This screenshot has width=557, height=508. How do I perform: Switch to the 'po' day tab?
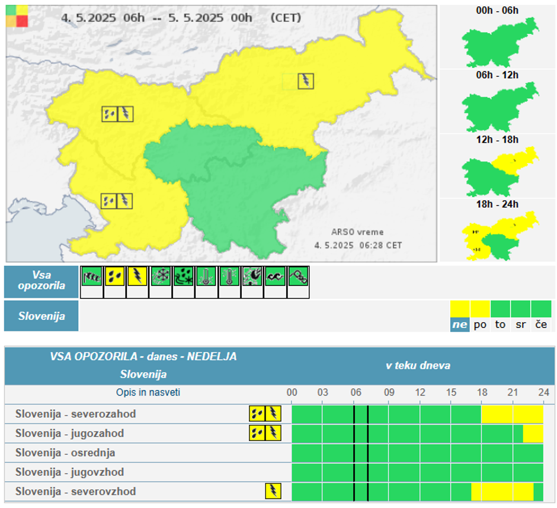point(480,324)
